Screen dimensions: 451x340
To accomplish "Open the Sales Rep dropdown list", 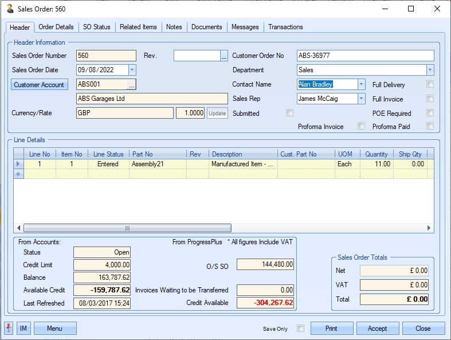I will pos(360,99).
